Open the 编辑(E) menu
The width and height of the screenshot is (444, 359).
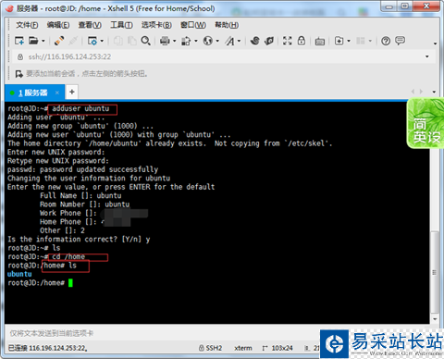[58, 25]
